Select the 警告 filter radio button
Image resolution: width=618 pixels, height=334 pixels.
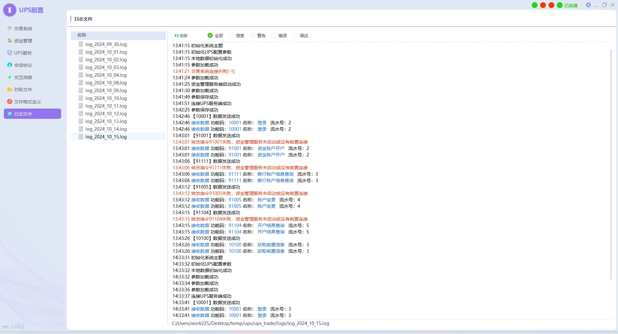coord(253,35)
